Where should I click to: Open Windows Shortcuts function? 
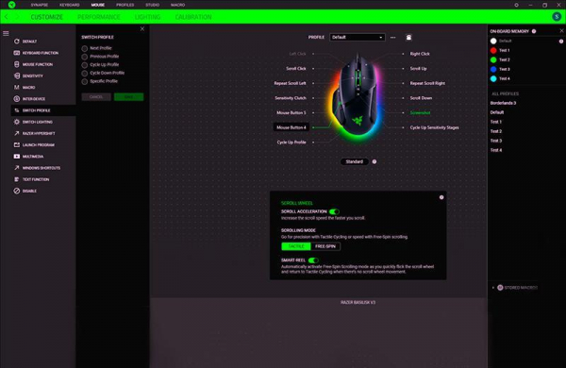coord(37,168)
